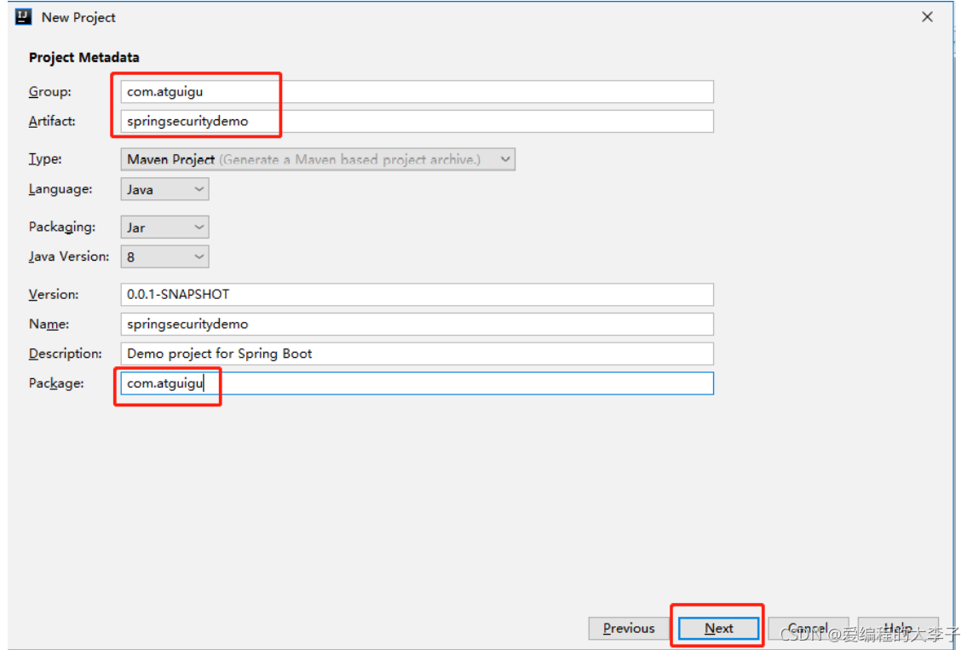Open the Packaging dropdown showing Jar
This screenshot has height=650, width=973.
(164, 227)
